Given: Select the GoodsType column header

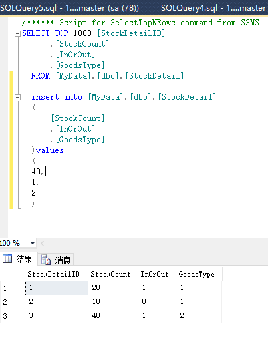Looking at the screenshot, I should pyautogui.click(x=199, y=274).
